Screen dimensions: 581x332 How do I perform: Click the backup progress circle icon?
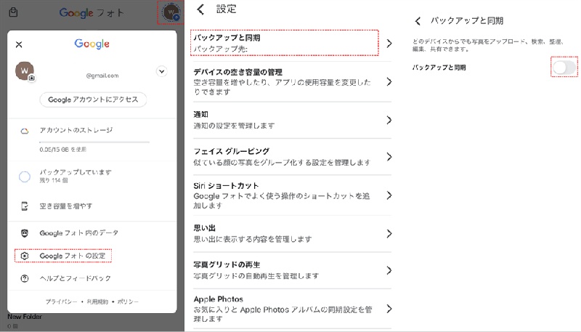(25, 177)
